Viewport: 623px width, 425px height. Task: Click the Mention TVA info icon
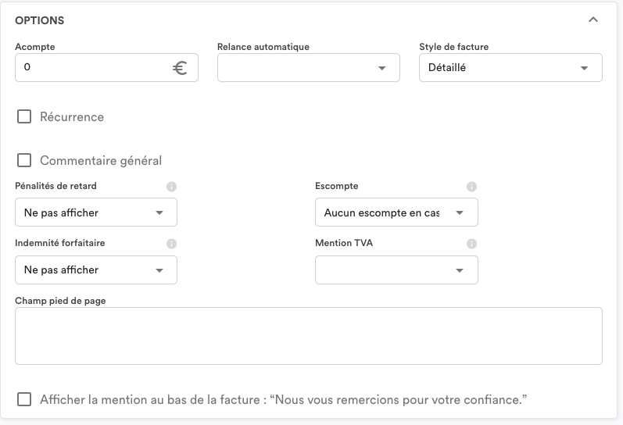(x=471, y=244)
